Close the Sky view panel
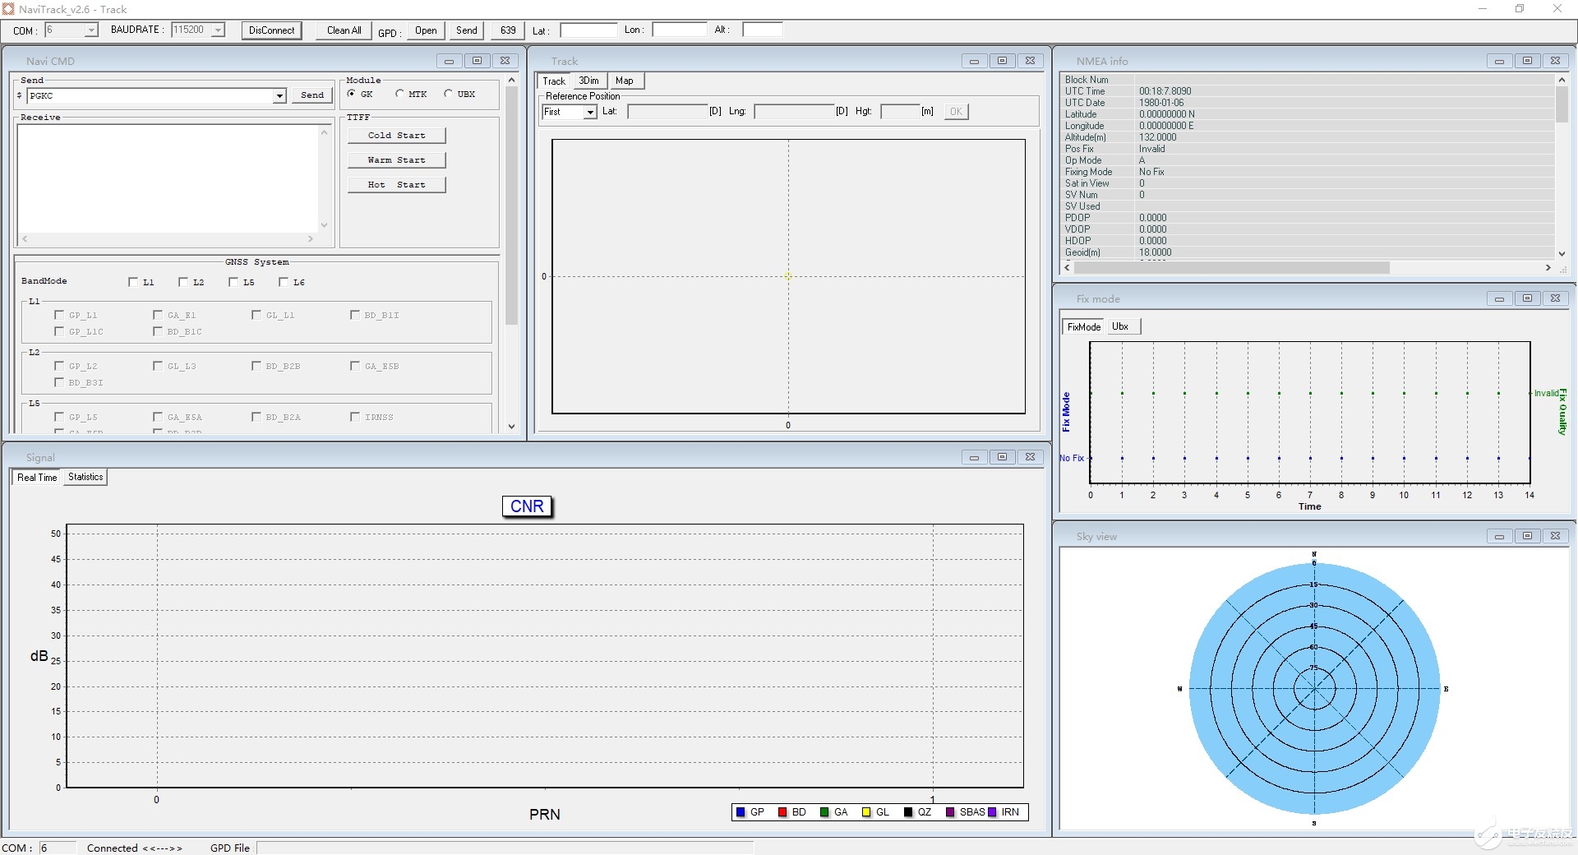 [x=1555, y=536]
